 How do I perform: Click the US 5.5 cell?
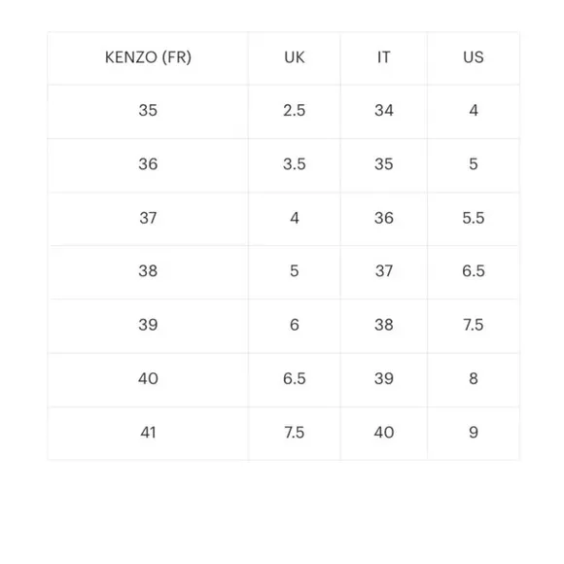click(x=474, y=218)
